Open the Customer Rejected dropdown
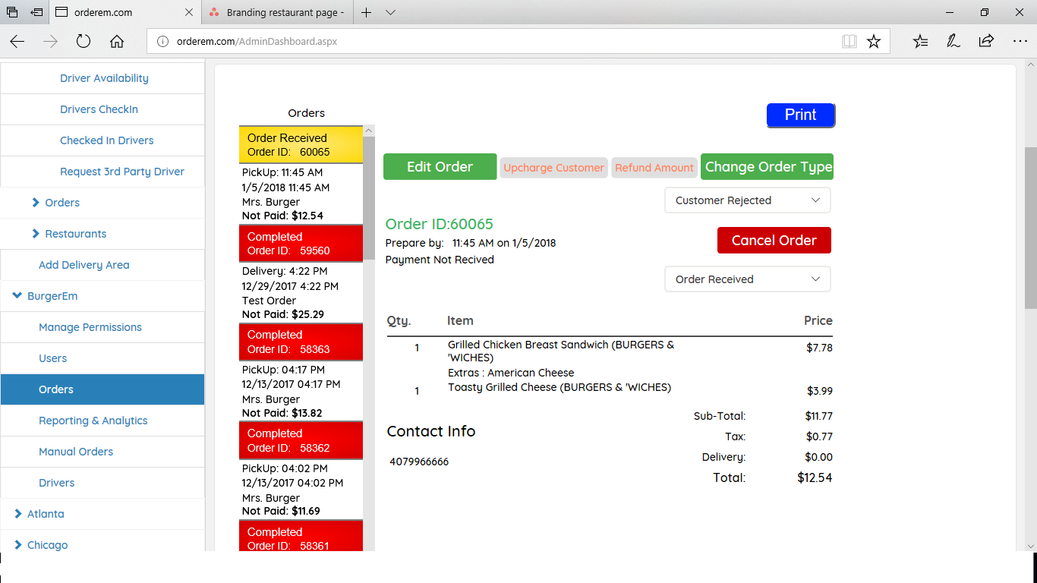The height and width of the screenshot is (583, 1037). pyautogui.click(x=747, y=200)
